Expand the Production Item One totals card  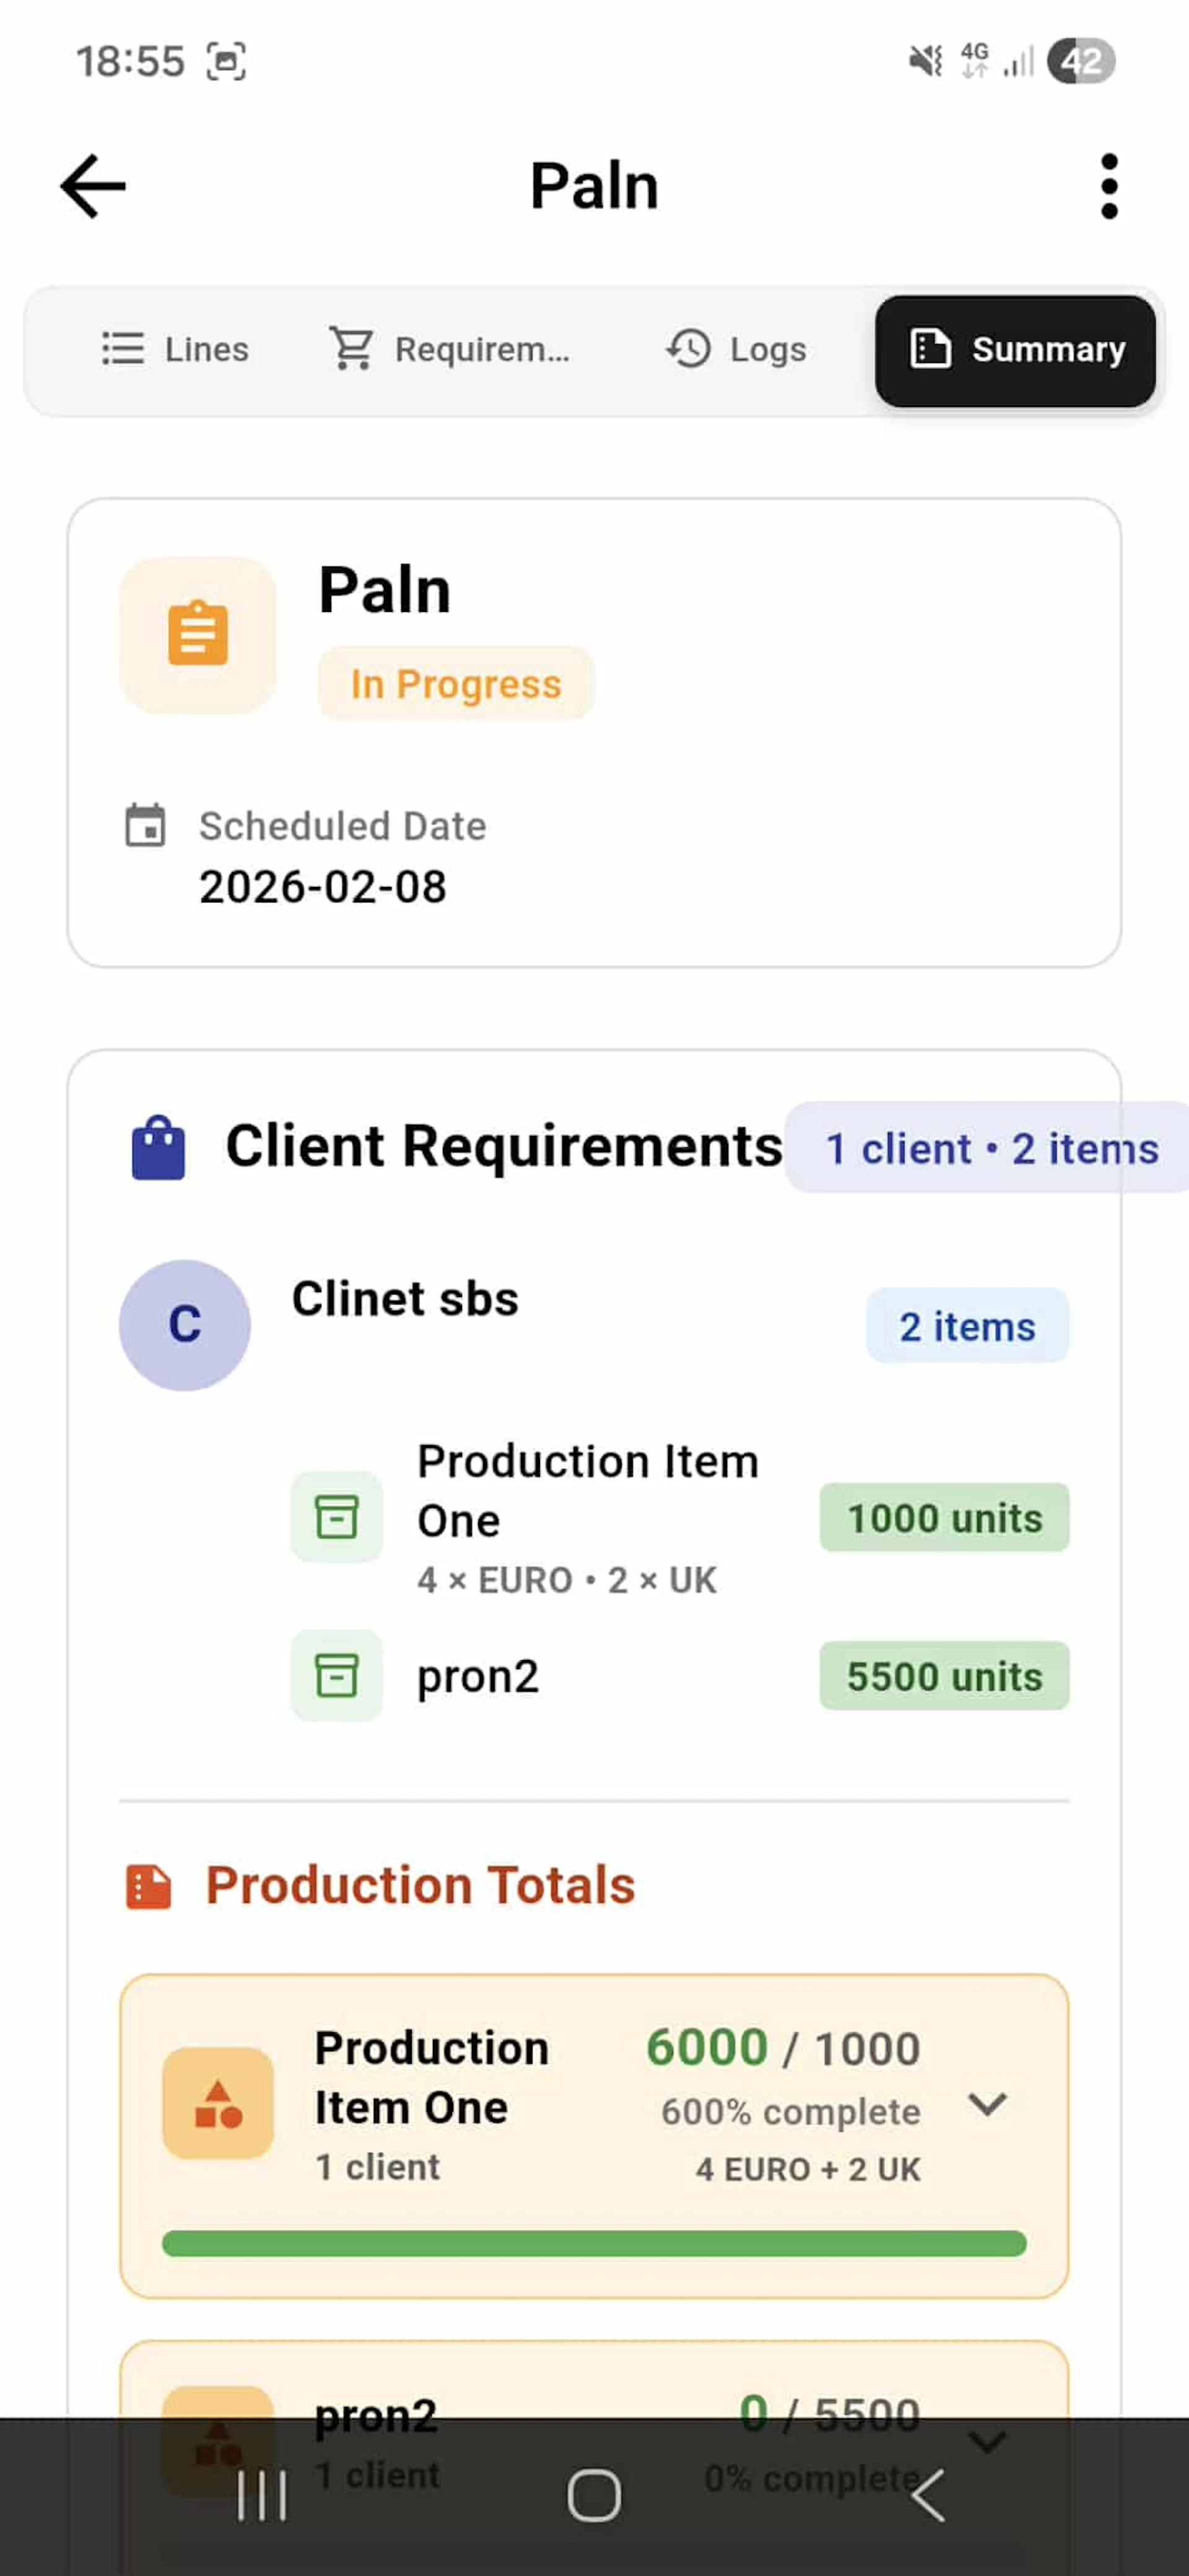pyautogui.click(x=986, y=2104)
